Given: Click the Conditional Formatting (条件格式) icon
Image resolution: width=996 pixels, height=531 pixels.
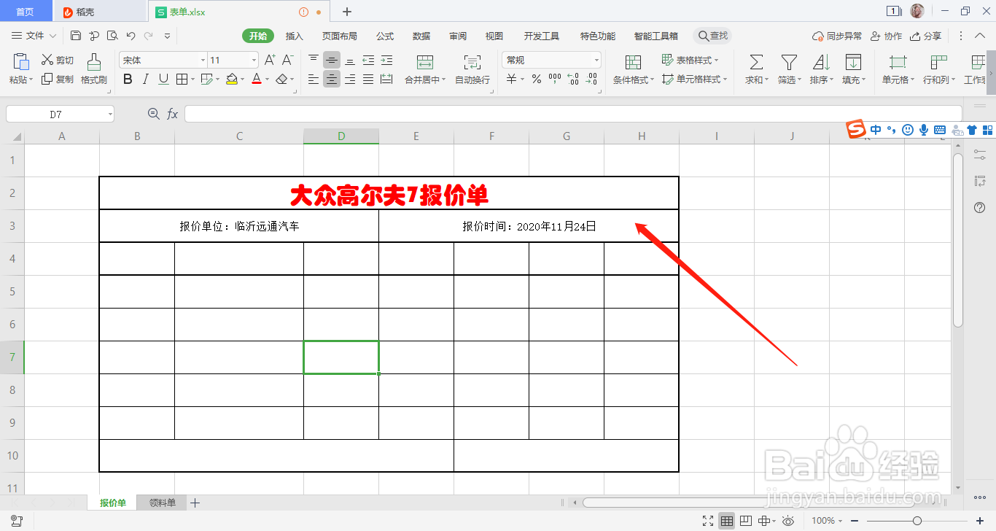Looking at the screenshot, I should (634, 62).
